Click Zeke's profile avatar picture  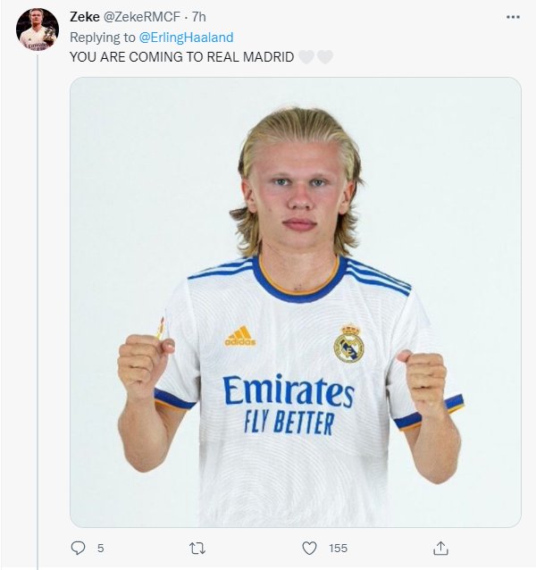[x=38, y=29]
